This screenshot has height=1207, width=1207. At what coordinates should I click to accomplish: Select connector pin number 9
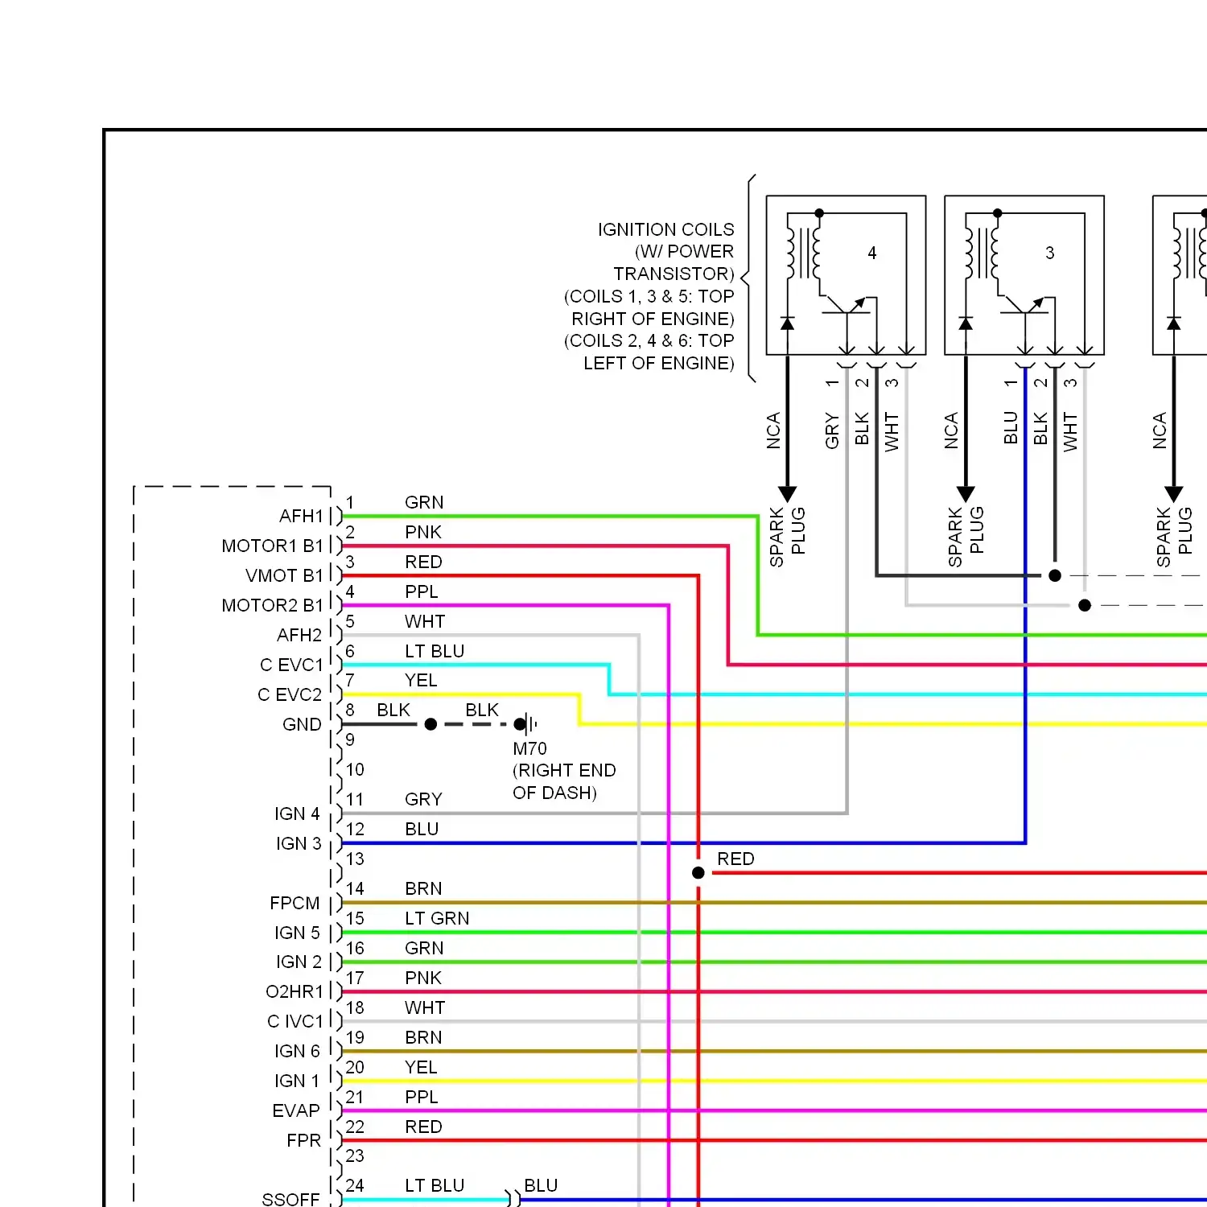point(350,739)
